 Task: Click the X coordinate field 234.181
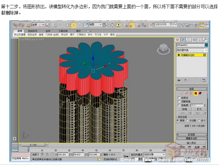[63, 154]
